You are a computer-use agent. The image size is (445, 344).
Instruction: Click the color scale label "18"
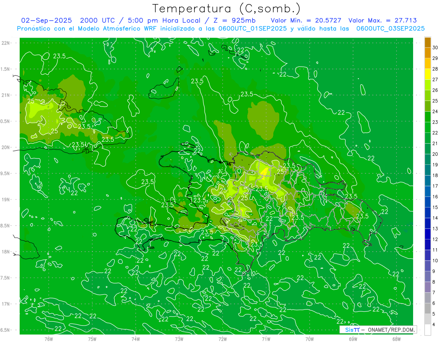(x=435, y=176)
